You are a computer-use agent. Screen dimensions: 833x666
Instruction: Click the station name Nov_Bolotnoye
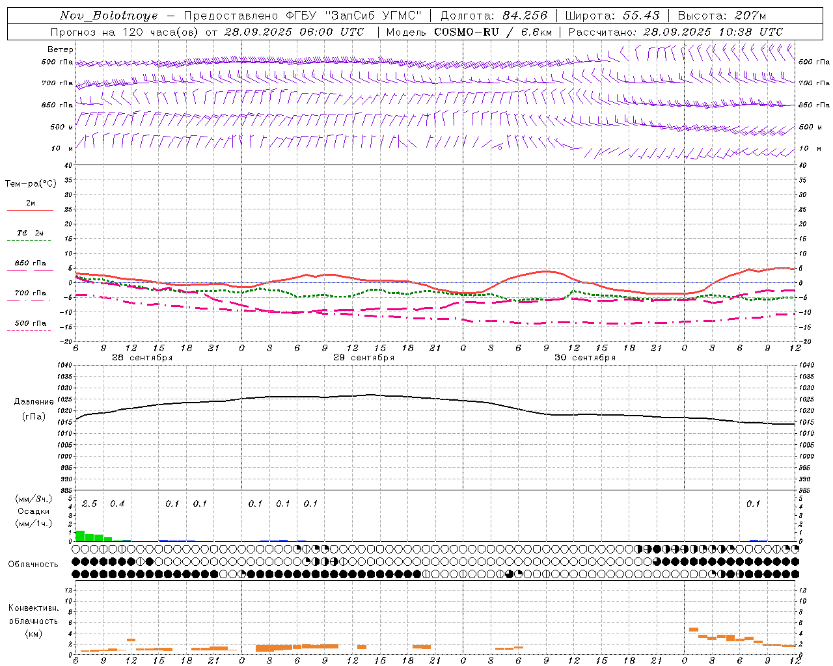(x=109, y=16)
